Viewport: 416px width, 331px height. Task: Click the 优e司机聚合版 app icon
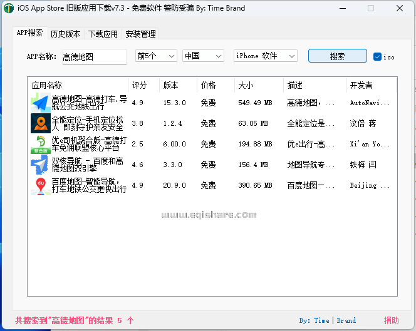41,144
